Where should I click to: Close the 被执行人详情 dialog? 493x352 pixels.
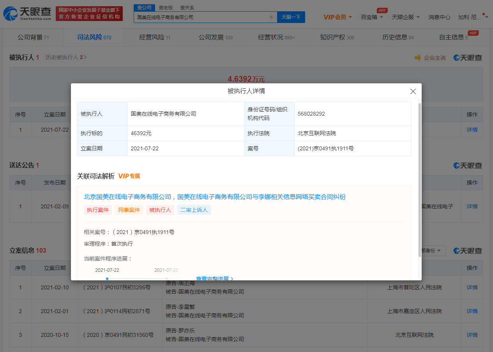(413, 92)
